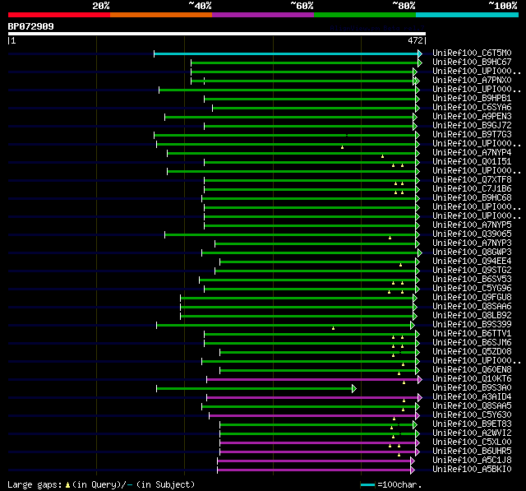Open the UniRef100_B9S3A0 entry
This screenshot has height=491, width=526.
coord(472,388)
